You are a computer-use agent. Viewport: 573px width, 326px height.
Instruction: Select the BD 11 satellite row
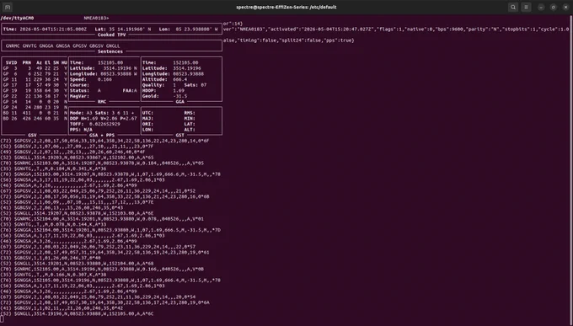35,113
